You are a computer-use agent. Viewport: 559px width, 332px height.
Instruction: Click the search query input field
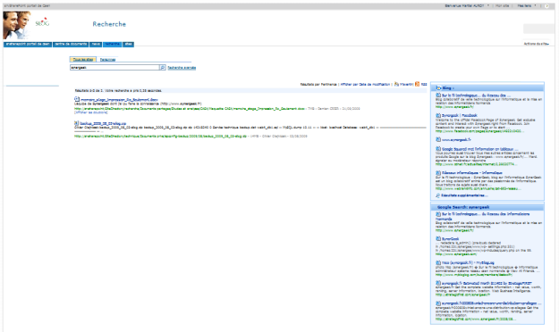[114, 67]
